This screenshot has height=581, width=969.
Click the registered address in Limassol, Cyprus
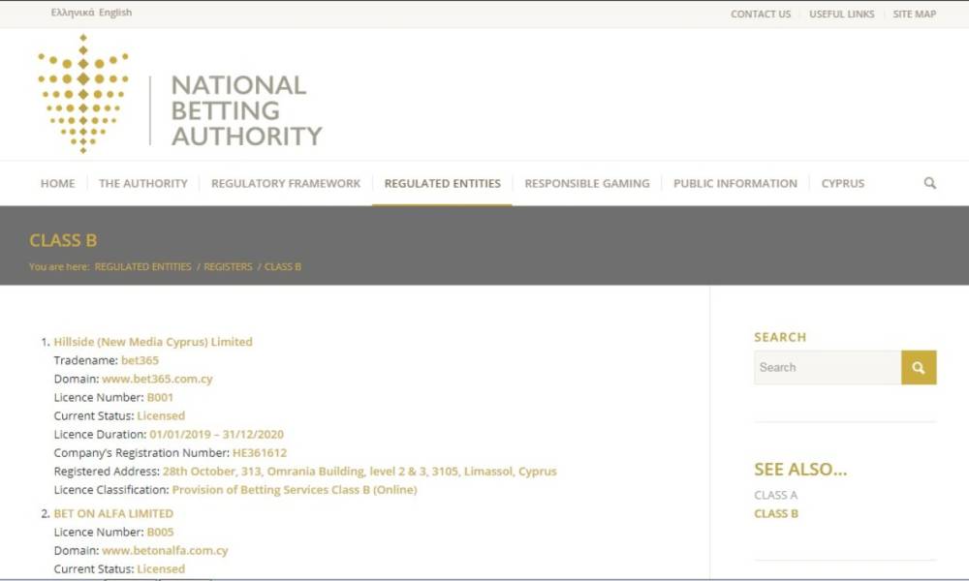359,472
